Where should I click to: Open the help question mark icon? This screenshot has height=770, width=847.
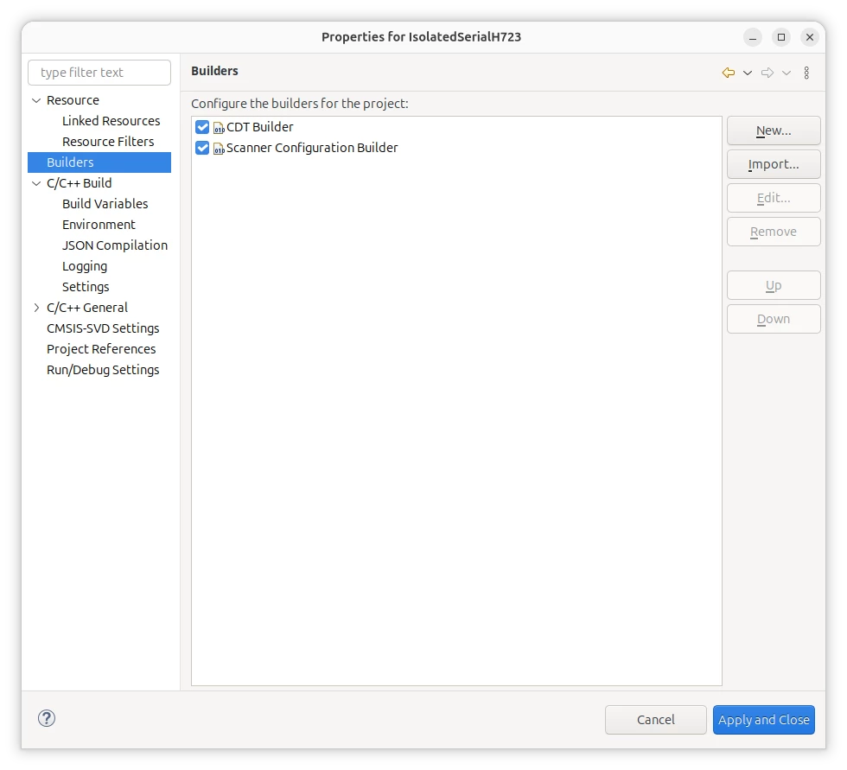47,718
